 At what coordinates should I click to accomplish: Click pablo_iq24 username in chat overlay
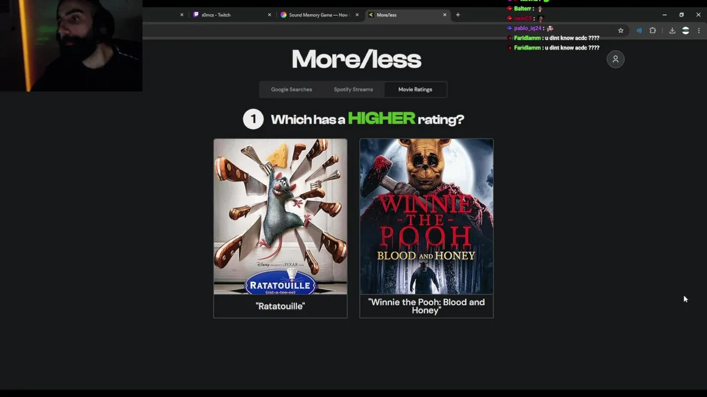coord(527,28)
